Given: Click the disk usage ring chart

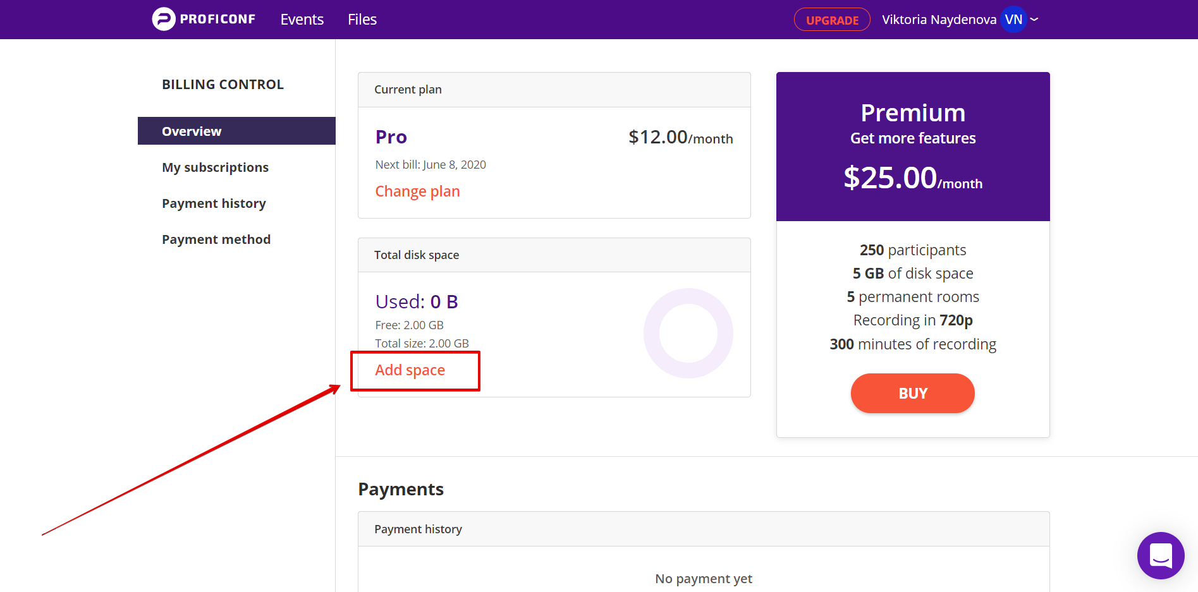Looking at the screenshot, I should [688, 333].
